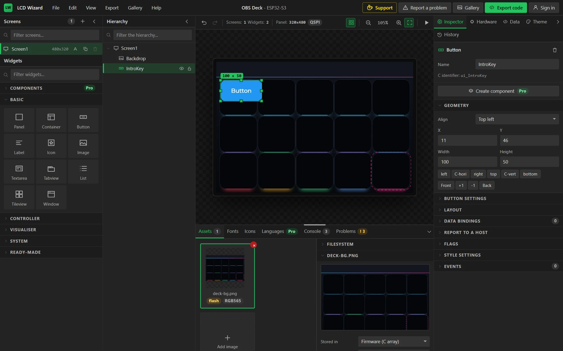Add a Textarea widget

pyautogui.click(x=19, y=172)
